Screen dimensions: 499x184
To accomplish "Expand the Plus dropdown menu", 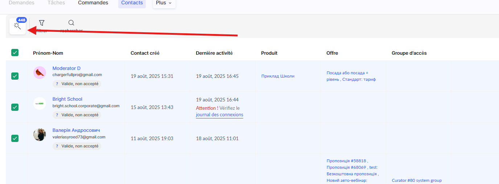I will 164,3.
